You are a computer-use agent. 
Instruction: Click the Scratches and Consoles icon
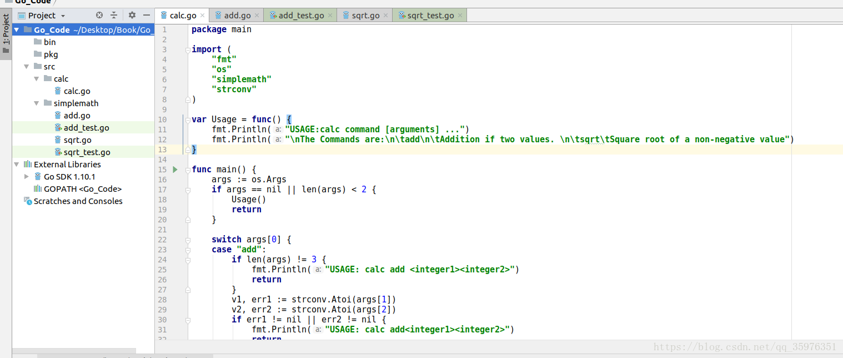tap(28, 201)
